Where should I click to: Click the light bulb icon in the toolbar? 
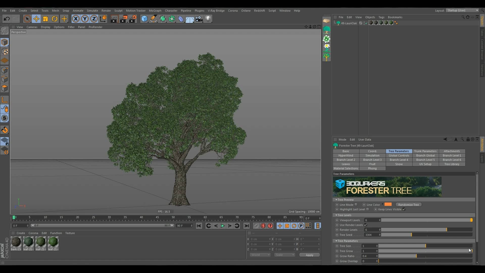coord(208,19)
